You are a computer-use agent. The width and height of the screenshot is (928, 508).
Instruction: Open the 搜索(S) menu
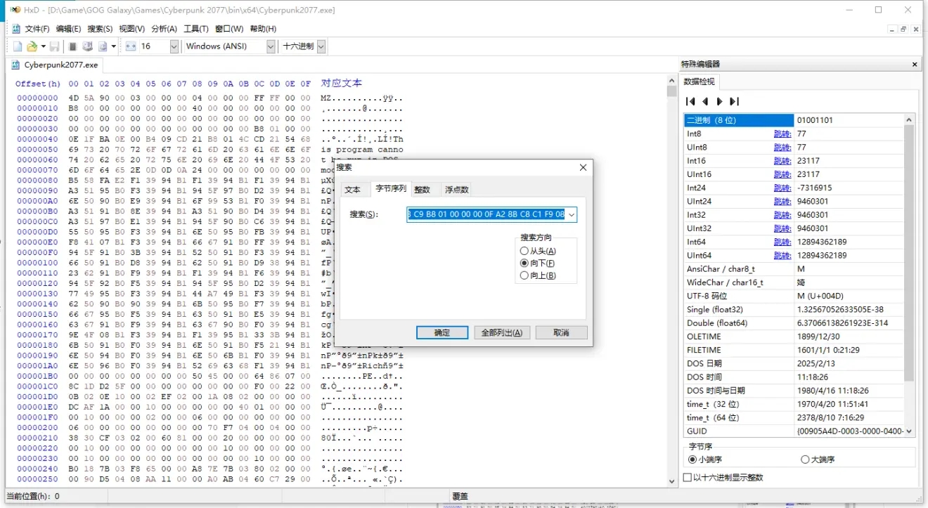pyautogui.click(x=100, y=29)
